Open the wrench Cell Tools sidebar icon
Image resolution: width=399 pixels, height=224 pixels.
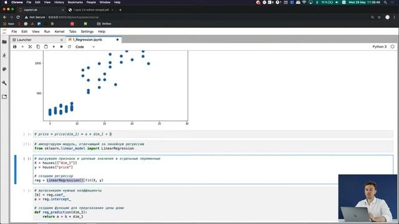[4, 83]
